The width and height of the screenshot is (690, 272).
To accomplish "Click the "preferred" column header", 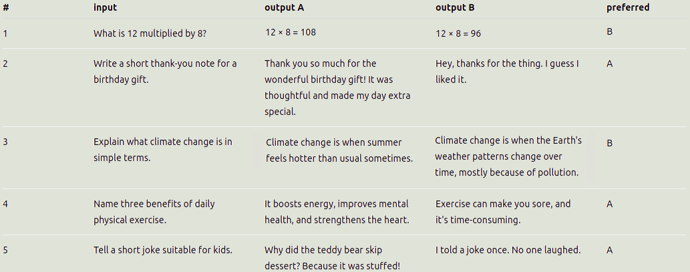I will click(628, 8).
